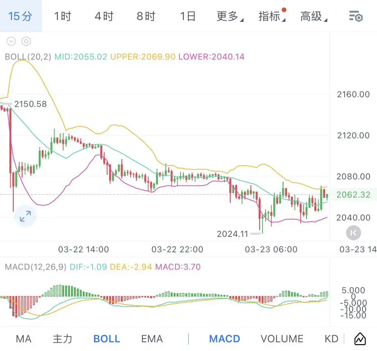Toggle MACD sub indicator

[x=224, y=339]
